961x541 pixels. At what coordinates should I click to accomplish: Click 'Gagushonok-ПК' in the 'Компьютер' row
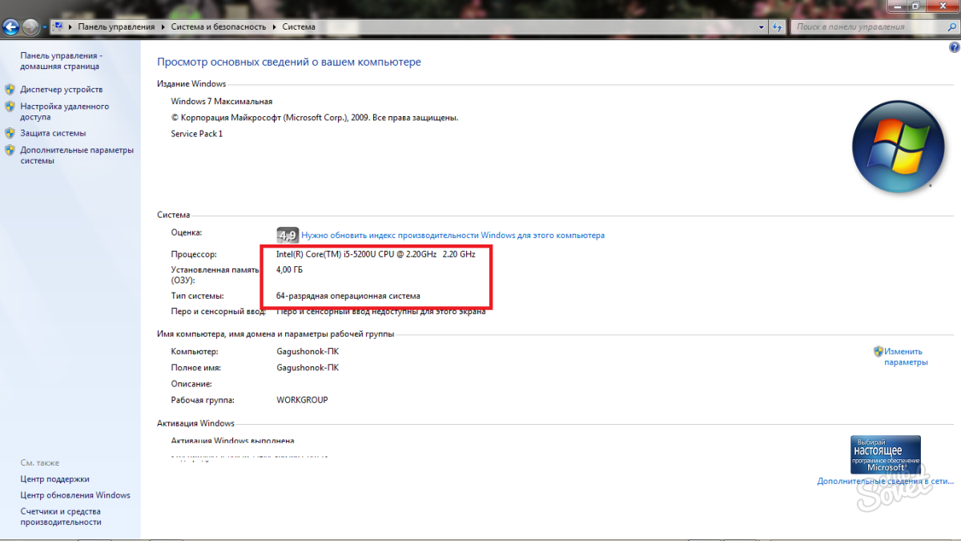click(x=308, y=352)
